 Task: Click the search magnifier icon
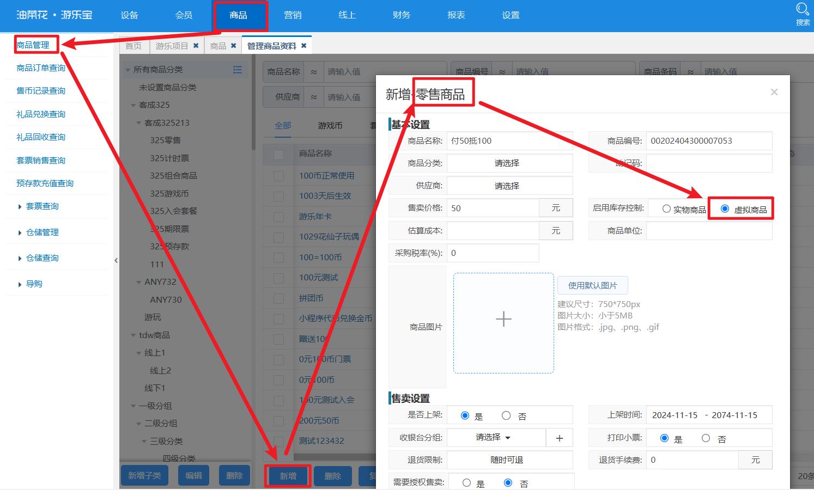pyautogui.click(x=803, y=9)
